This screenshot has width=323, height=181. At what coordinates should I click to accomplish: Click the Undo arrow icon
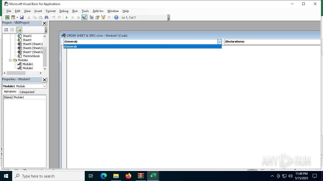pos(53,17)
